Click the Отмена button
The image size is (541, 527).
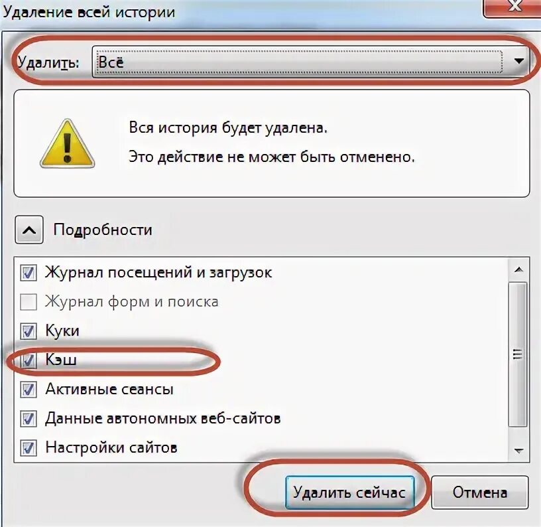point(480,492)
